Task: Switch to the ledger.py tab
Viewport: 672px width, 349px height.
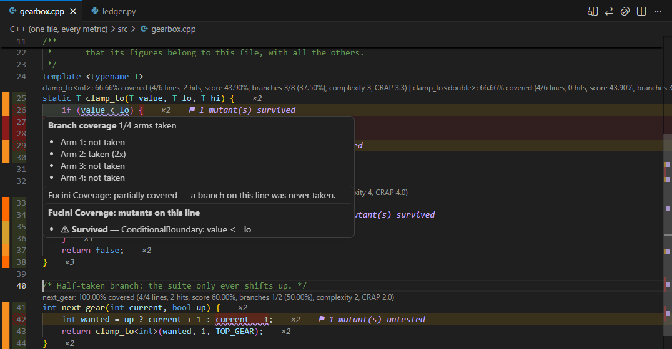Action: pos(119,11)
